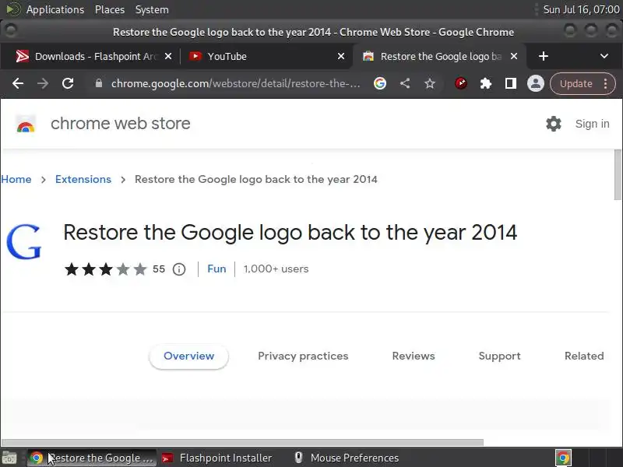Click the horizontal page scrollbar
The width and height of the screenshot is (623, 467).
(242, 442)
